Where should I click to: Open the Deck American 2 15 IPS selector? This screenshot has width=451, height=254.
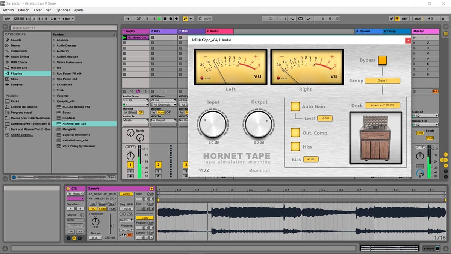point(382,106)
